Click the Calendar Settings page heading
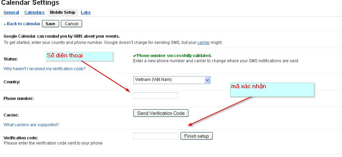The height and width of the screenshot is (157, 342). (30, 3)
